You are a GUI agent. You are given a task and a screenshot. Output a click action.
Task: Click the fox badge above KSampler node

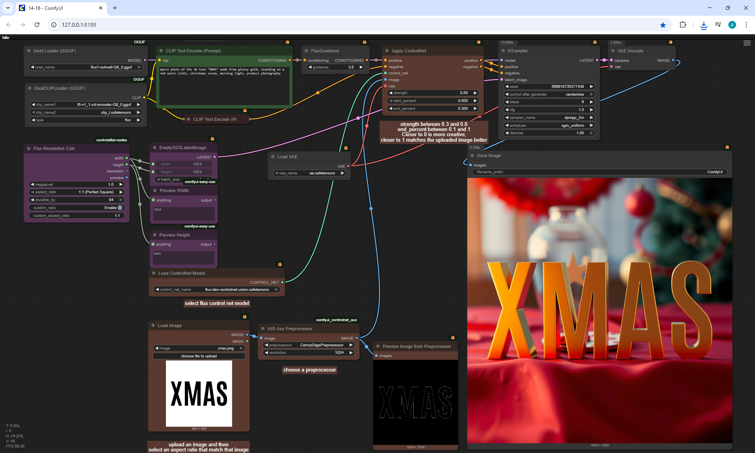click(x=595, y=42)
